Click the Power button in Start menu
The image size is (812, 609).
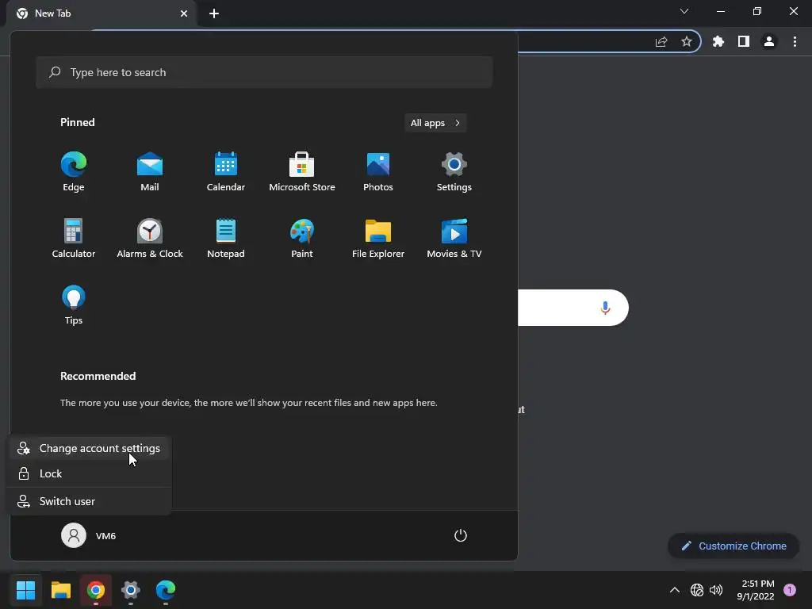(461, 535)
